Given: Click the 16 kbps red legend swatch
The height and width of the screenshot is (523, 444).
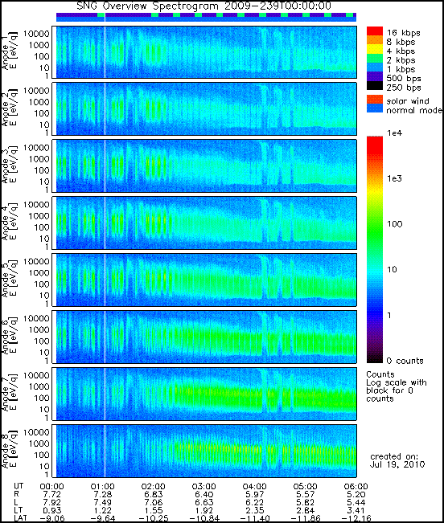Looking at the screenshot, I should tap(375, 31).
